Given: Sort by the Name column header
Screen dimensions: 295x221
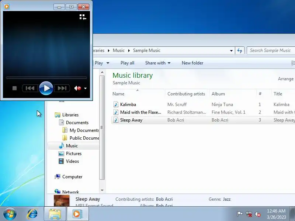Looking at the screenshot, I should [x=118, y=94].
